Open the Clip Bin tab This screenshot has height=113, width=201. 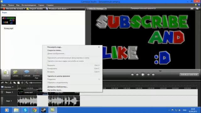click(6, 74)
